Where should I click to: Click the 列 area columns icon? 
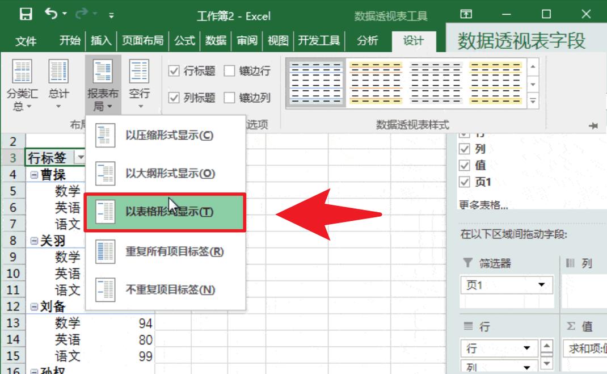pos(570,263)
